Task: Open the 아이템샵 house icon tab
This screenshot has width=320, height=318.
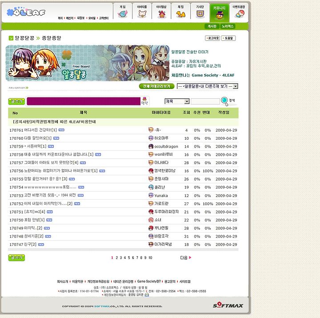Action: [x=161, y=12]
